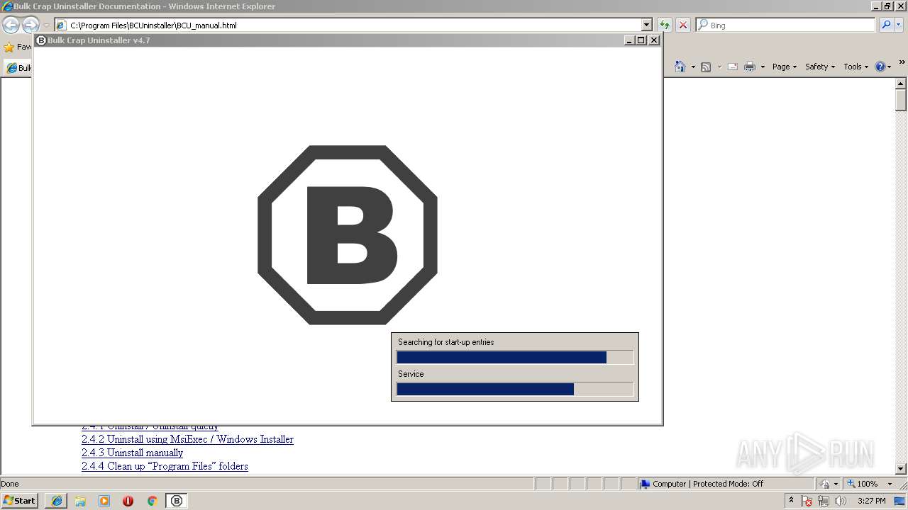
Task: Click the Opera browser taskbar icon
Action: click(128, 501)
